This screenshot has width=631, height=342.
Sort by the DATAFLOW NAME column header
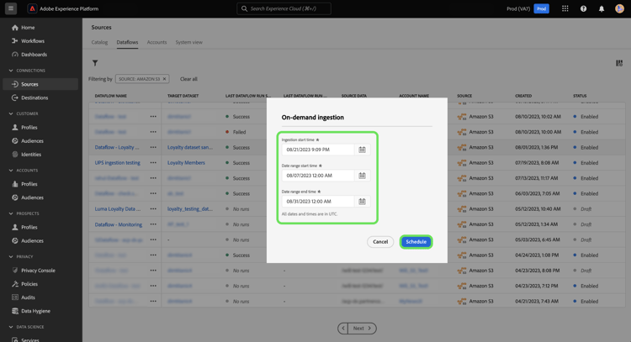pyautogui.click(x=111, y=96)
